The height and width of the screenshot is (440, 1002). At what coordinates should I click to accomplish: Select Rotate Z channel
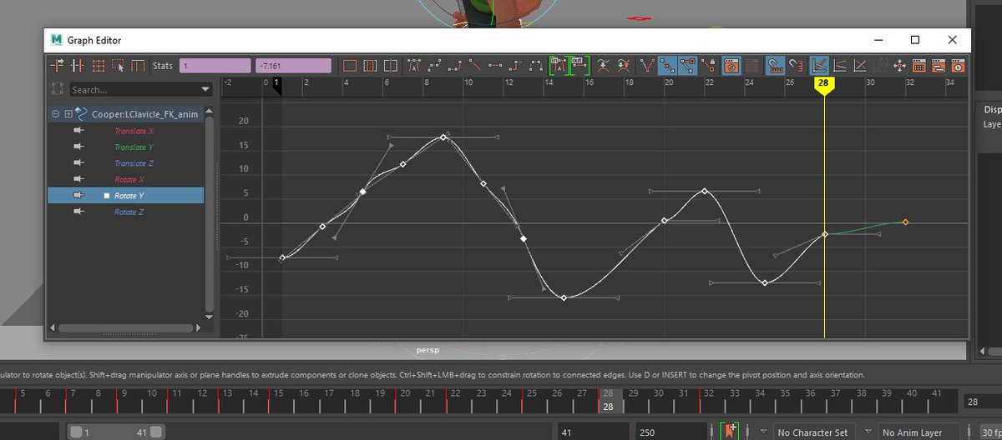[x=129, y=212]
